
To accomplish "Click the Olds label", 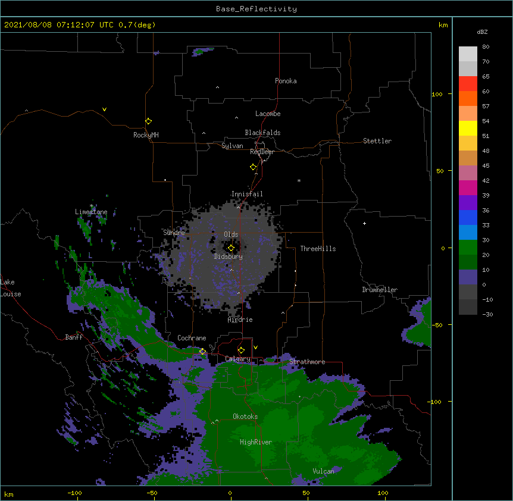I will (231, 234).
